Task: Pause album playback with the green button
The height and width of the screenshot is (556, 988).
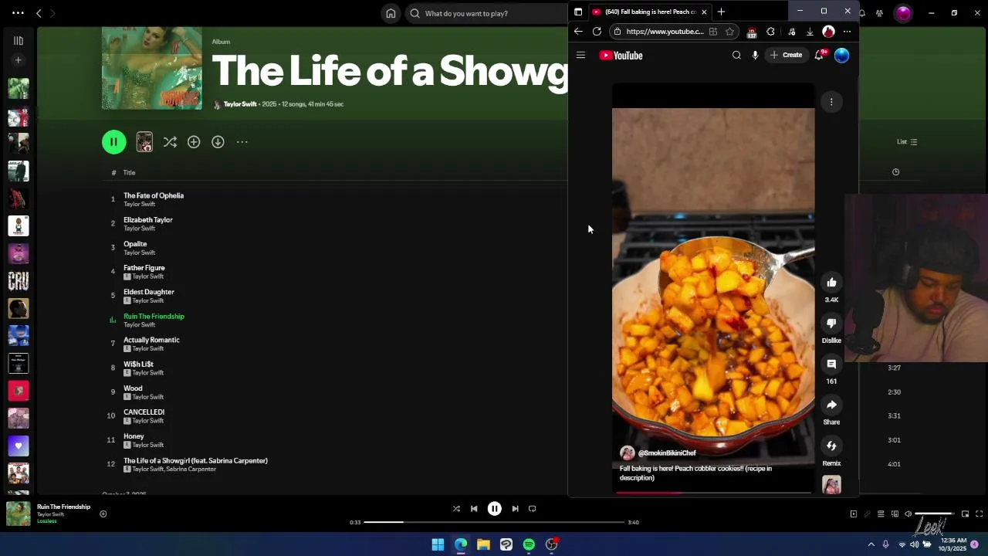Action: pyautogui.click(x=113, y=141)
